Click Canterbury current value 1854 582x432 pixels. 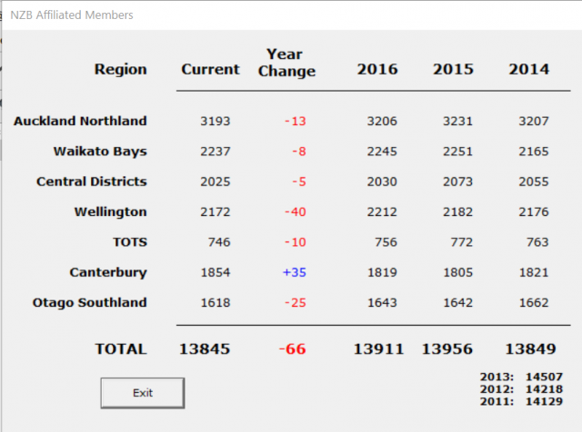216,272
